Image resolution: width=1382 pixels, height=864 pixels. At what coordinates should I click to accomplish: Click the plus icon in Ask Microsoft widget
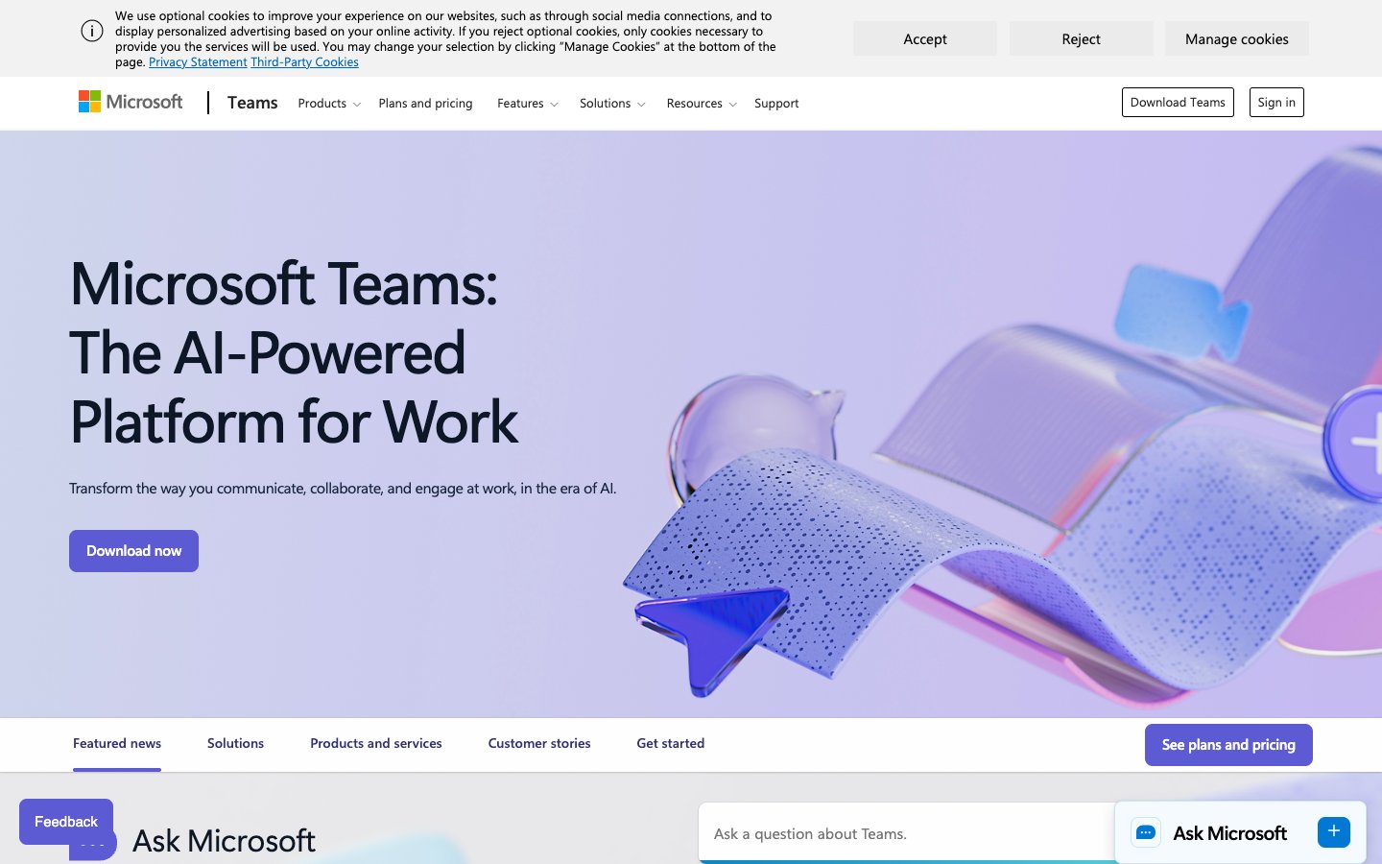(1333, 831)
